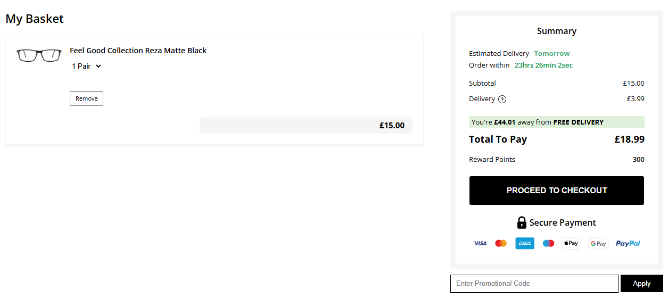
Task: Click the Google Pay icon
Action: [x=598, y=243]
